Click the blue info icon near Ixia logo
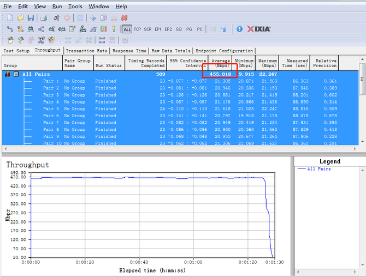 click(x=239, y=29)
